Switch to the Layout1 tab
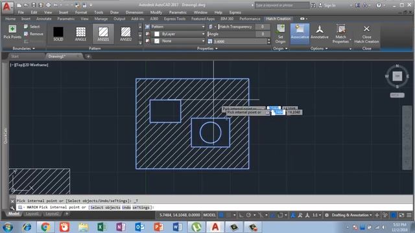 pyautogui.click(x=32, y=214)
